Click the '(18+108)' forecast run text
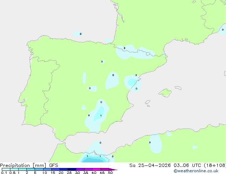This screenshot has height=174, width=226. (215, 165)
